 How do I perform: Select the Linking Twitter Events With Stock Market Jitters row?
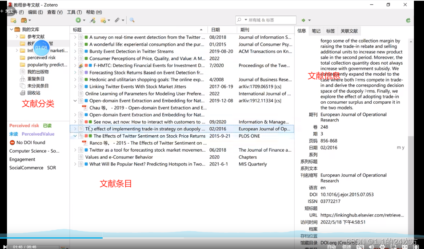click(182, 87)
